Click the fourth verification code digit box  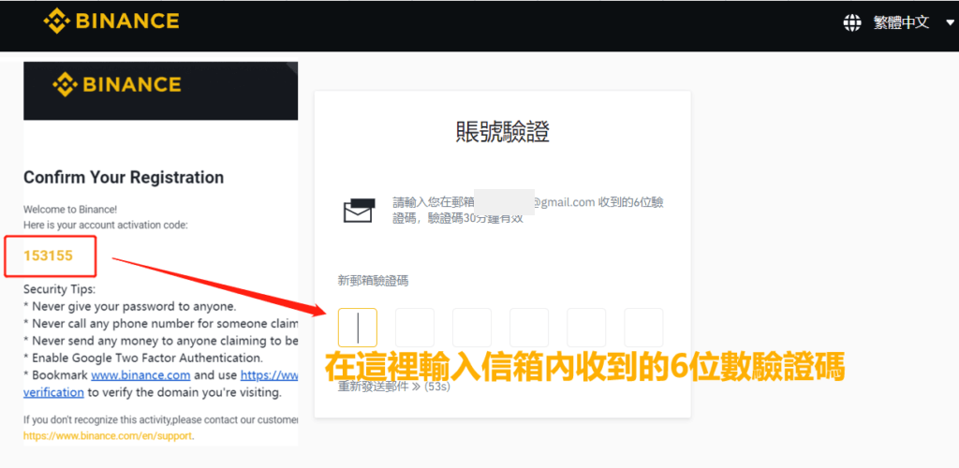pyautogui.click(x=529, y=328)
